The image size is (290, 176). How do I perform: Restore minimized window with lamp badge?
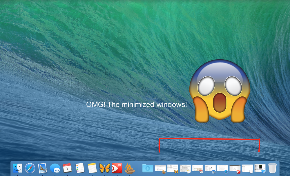(x=160, y=168)
